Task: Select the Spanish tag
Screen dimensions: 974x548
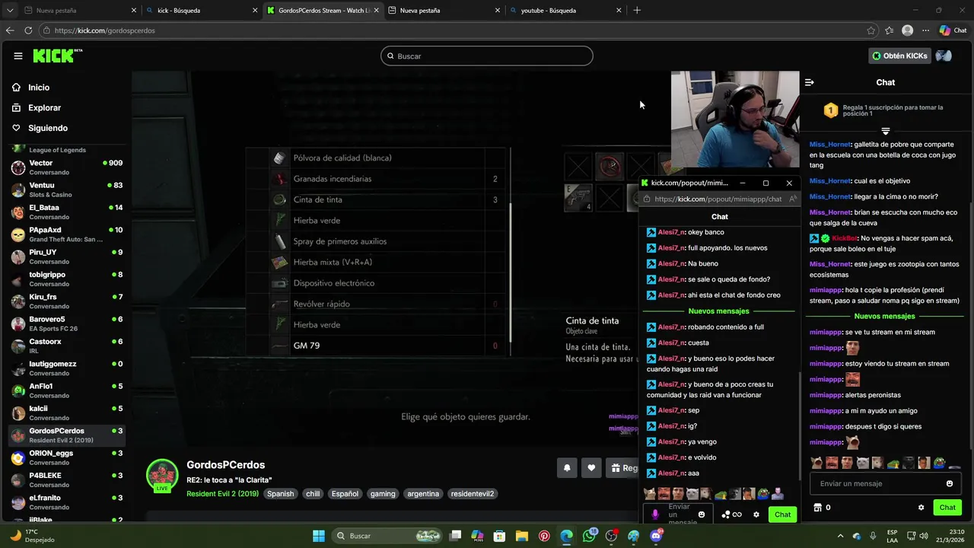Action: pyautogui.click(x=280, y=493)
